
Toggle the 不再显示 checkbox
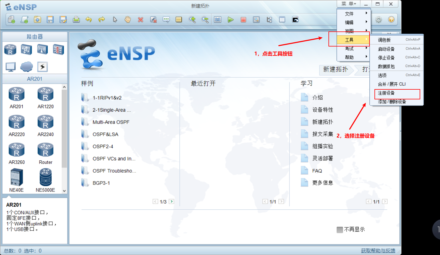point(340,230)
